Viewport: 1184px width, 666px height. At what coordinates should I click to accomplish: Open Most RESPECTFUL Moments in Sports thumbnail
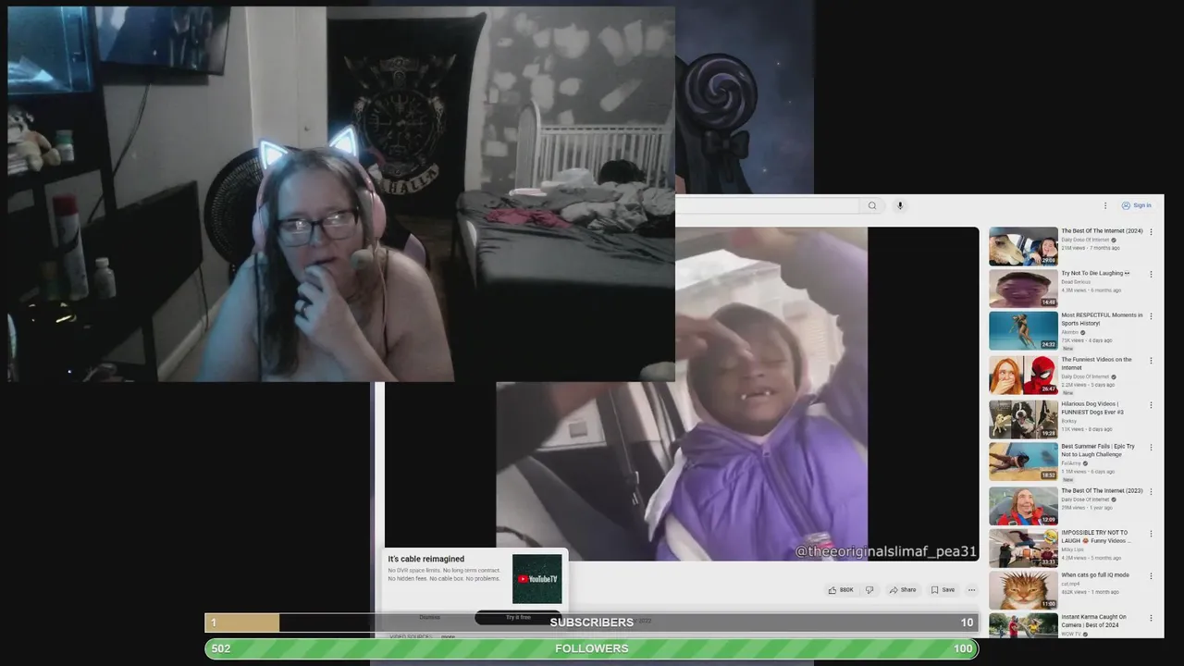pyautogui.click(x=1023, y=330)
